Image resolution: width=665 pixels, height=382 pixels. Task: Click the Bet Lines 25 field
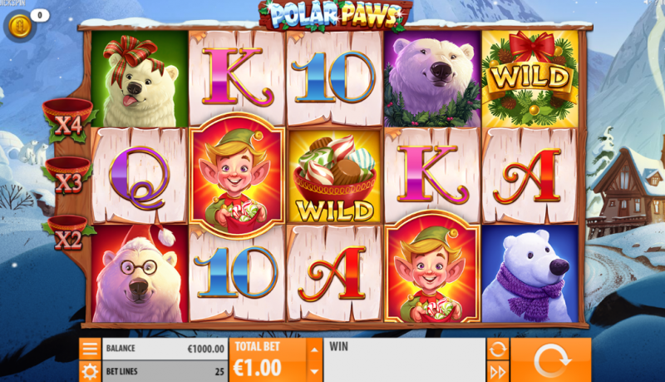(165, 371)
